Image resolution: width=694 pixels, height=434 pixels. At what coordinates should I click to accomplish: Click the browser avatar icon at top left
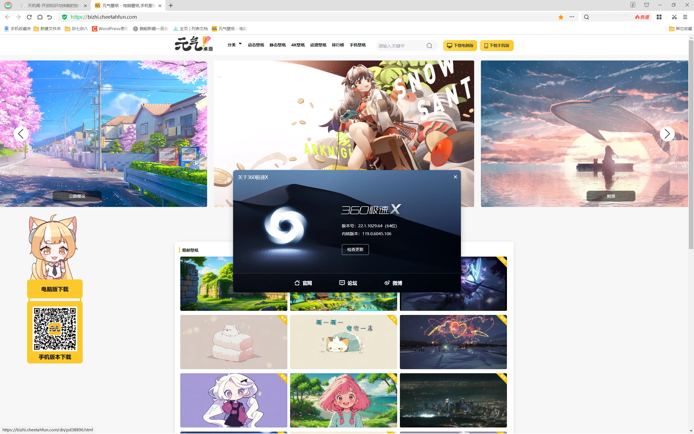pos(8,5)
